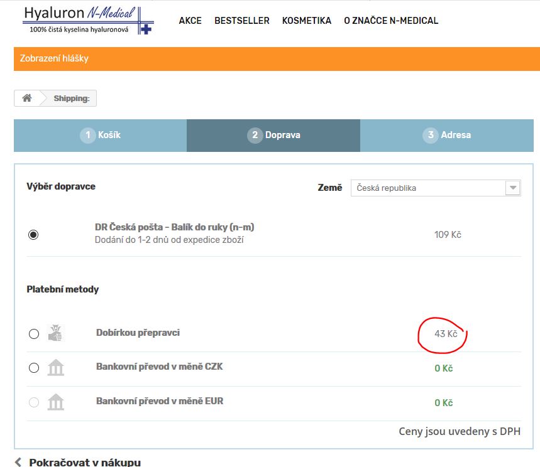Image resolution: width=540 pixels, height=467 pixels.
Task: Click step number 1 circle for Košík
Action: tap(87, 136)
